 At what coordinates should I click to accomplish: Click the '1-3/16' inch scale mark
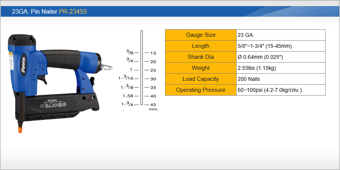click(x=126, y=77)
